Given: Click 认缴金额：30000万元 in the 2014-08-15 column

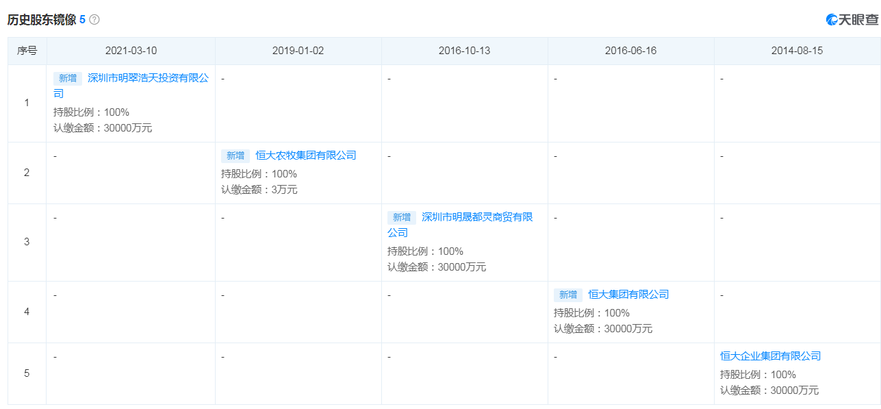Looking at the screenshot, I should [769, 391].
